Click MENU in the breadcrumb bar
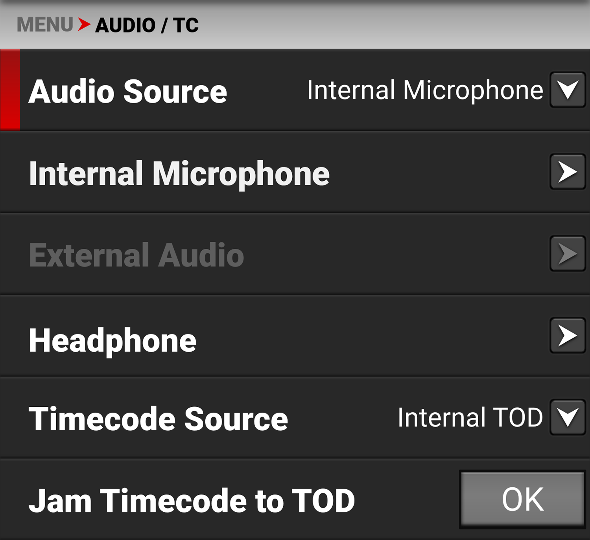Image resolution: width=590 pixels, height=540 pixels. [x=44, y=25]
